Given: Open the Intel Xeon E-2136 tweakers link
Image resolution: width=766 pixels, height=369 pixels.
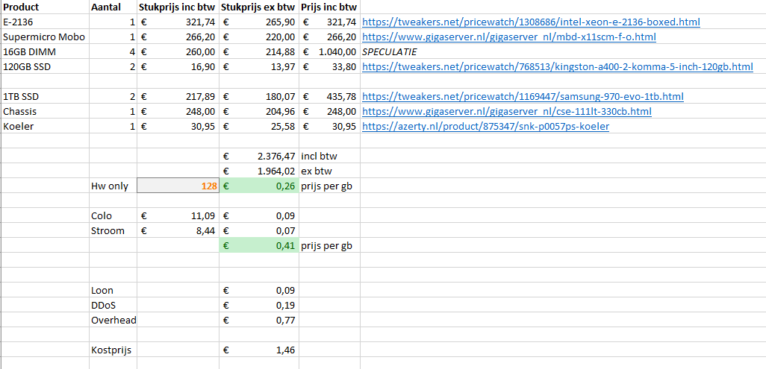Looking at the screenshot, I should click(530, 22).
